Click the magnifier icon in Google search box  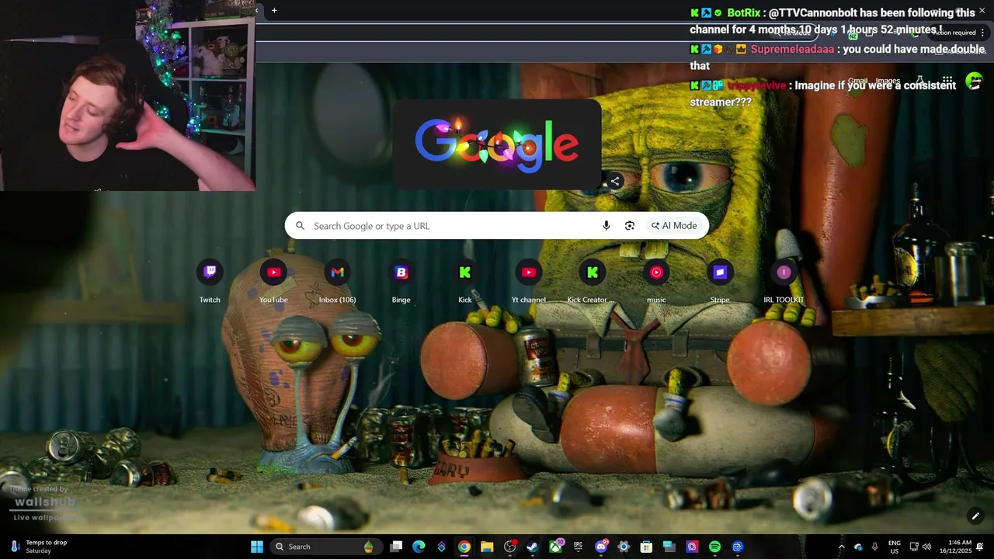[301, 226]
